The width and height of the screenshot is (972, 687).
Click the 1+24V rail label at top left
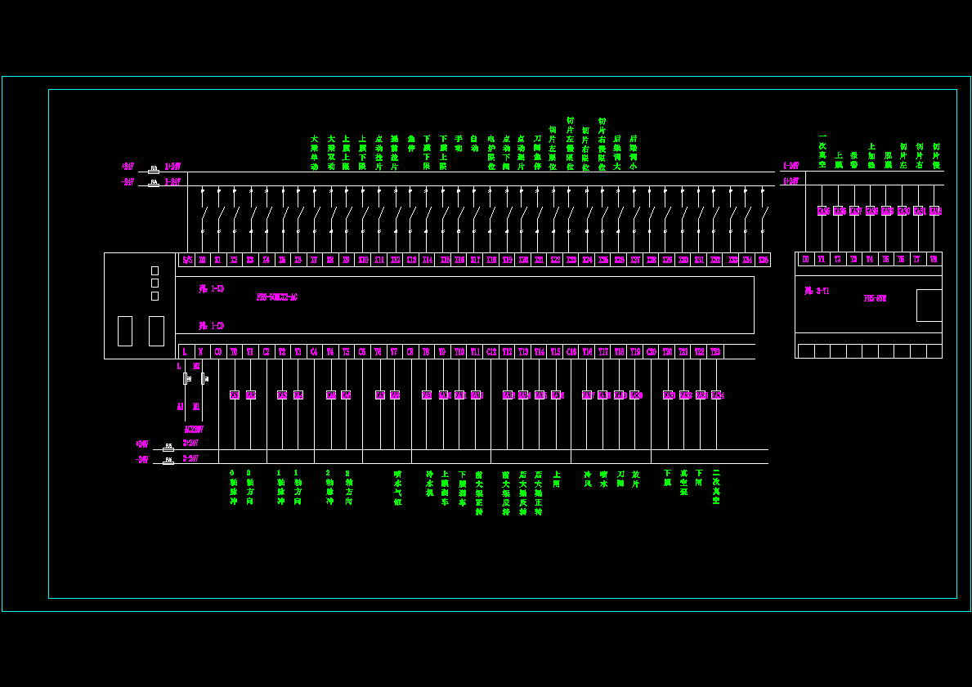(172, 167)
